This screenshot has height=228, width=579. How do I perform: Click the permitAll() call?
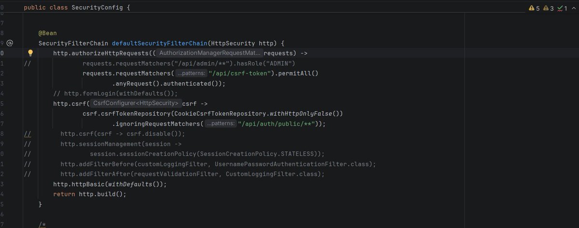(297, 73)
